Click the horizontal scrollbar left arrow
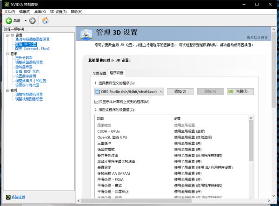The width and height of the screenshot is (279, 206). (x=79, y=201)
